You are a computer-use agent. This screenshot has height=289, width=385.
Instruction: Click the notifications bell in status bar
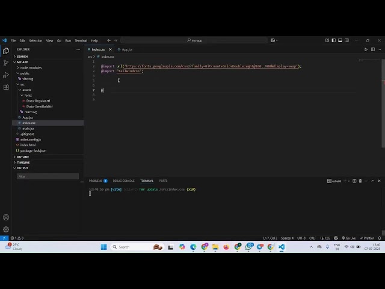(380, 238)
